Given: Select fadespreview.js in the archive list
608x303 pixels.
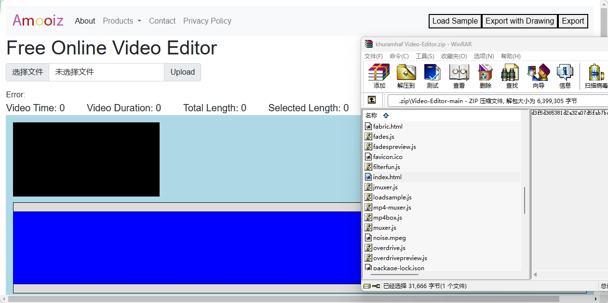Looking at the screenshot, I should coord(394,146).
